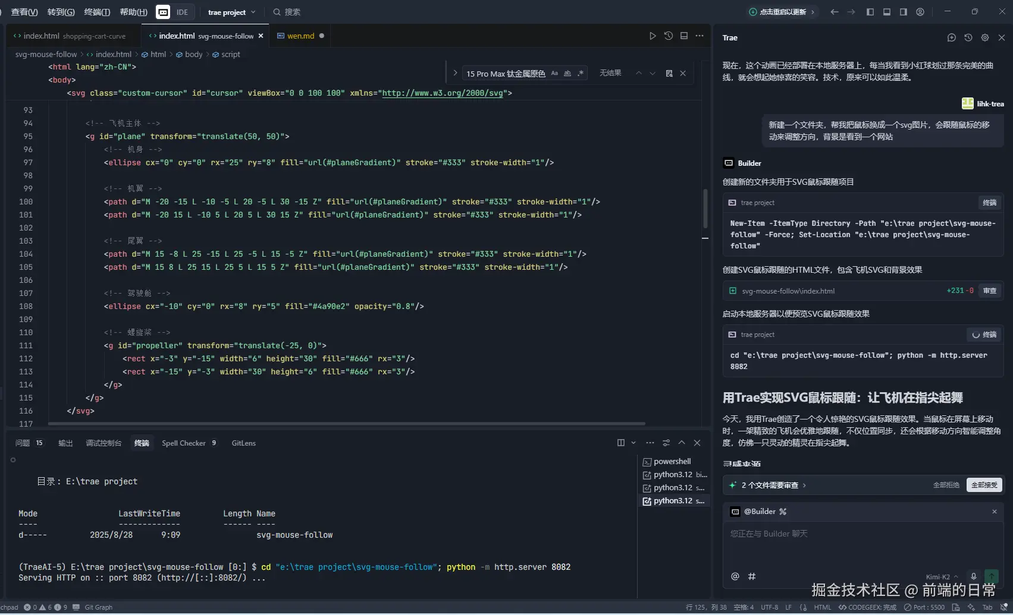Viewport: 1013px width, 615px height.
Task: Insert @ mention in chat
Action: [x=735, y=576]
